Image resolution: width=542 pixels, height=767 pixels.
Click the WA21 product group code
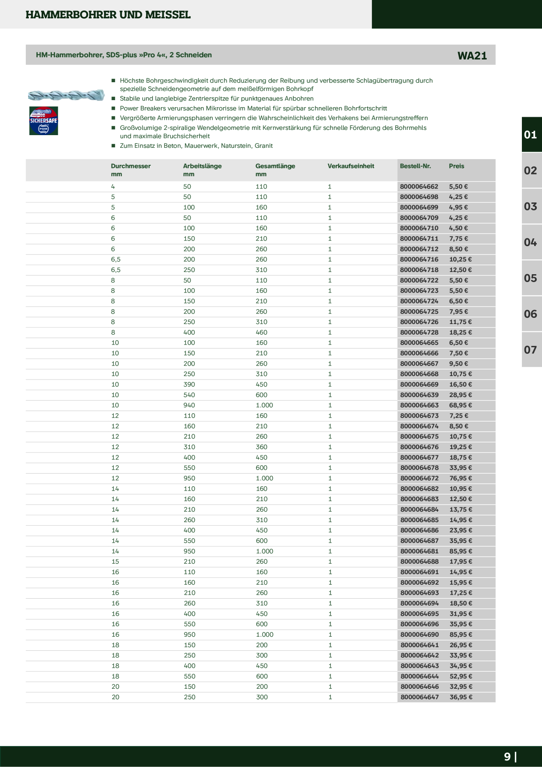click(x=472, y=56)
